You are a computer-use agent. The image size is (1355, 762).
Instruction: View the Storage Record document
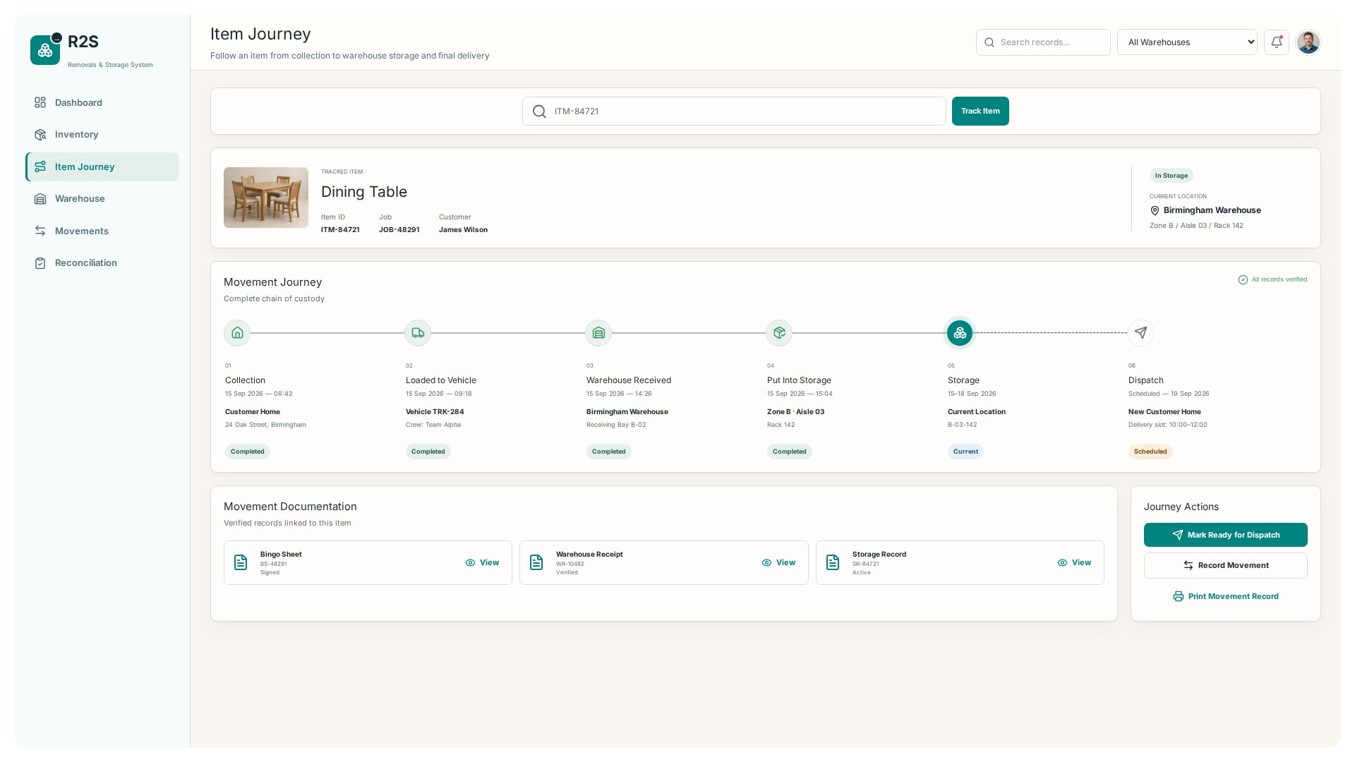point(1074,562)
